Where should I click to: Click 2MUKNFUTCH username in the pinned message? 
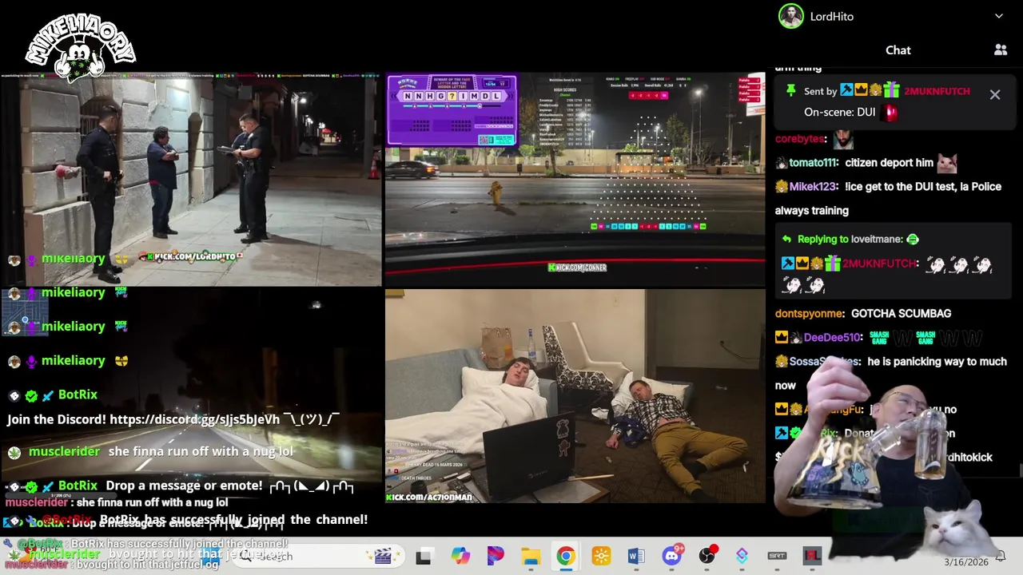pos(937,91)
